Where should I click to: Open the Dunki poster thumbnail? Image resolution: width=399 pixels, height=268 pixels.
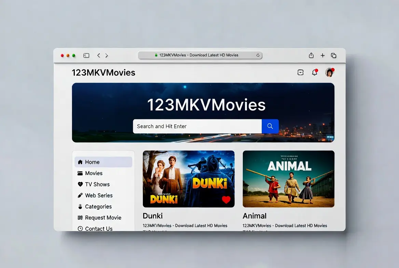point(189,179)
